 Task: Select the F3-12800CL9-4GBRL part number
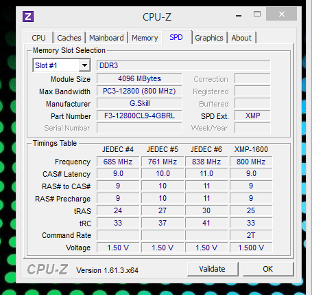139,116
